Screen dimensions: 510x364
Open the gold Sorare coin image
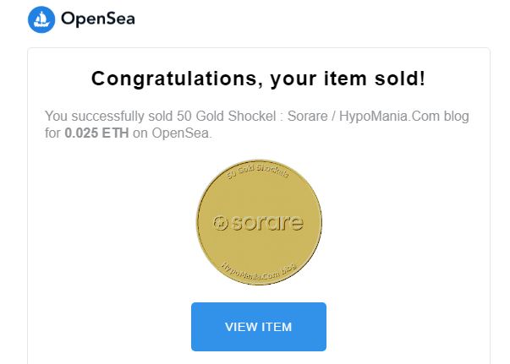click(259, 224)
